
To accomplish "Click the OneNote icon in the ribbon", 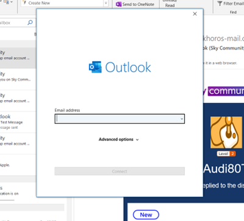I will (x=118, y=4).
